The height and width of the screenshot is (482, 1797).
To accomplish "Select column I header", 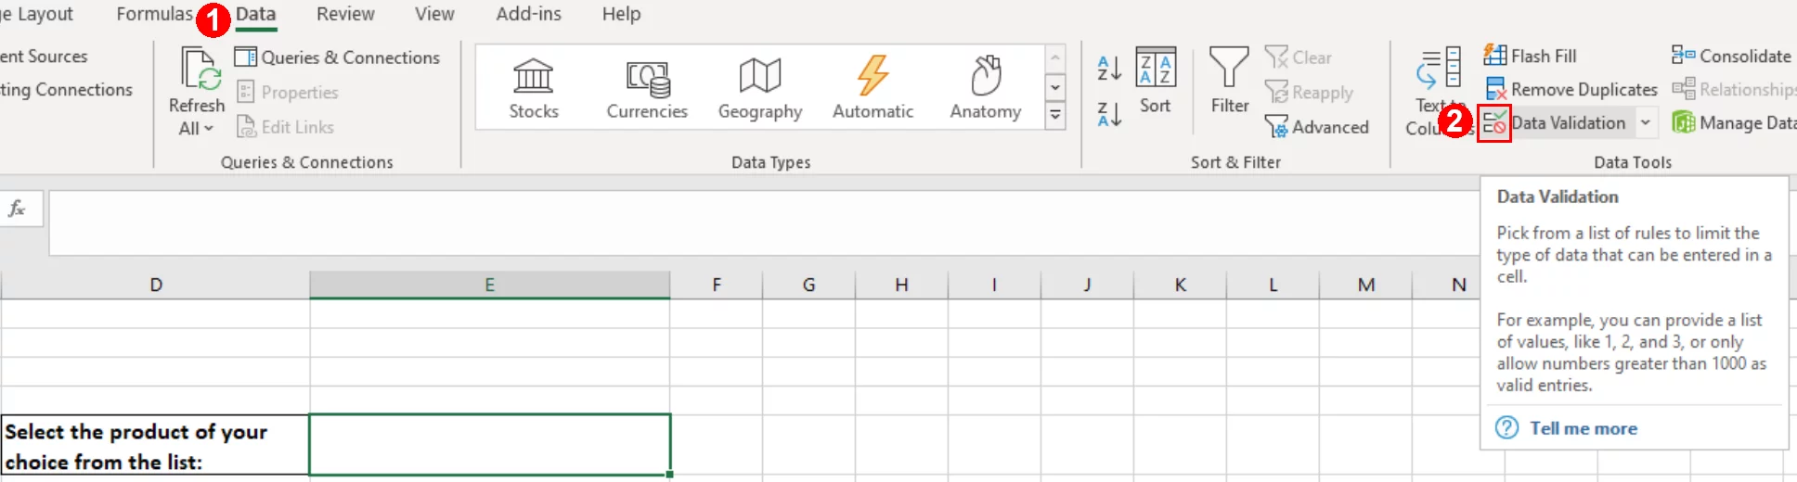I will click(x=994, y=285).
